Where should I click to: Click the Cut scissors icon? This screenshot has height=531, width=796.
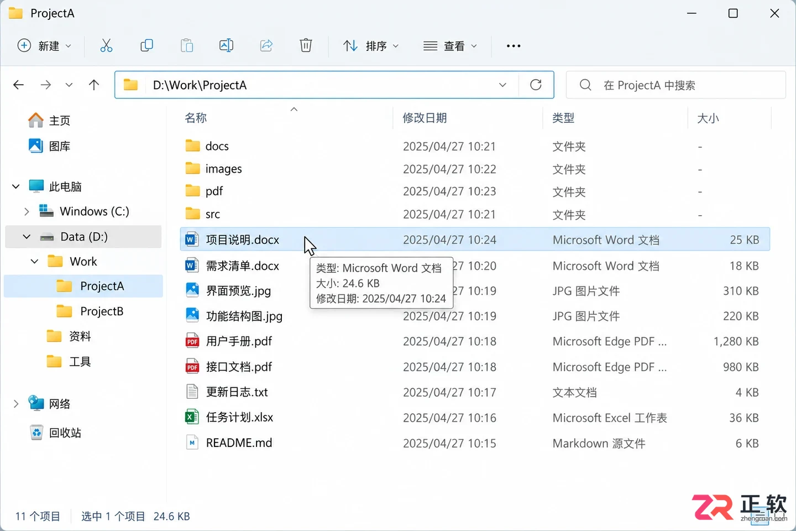(106, 46)
